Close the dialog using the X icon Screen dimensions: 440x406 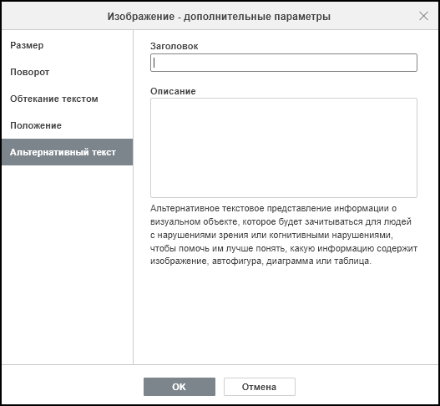tap(423, 16)
